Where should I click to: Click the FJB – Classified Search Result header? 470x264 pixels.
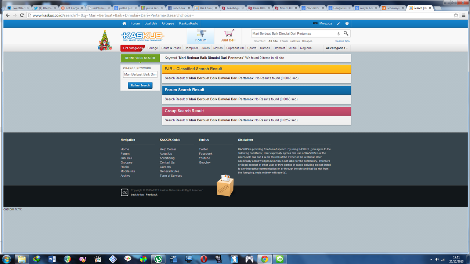[256, 69]
